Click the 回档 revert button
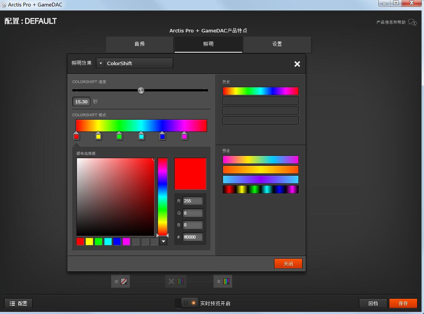424x314 pixels. 373,303
